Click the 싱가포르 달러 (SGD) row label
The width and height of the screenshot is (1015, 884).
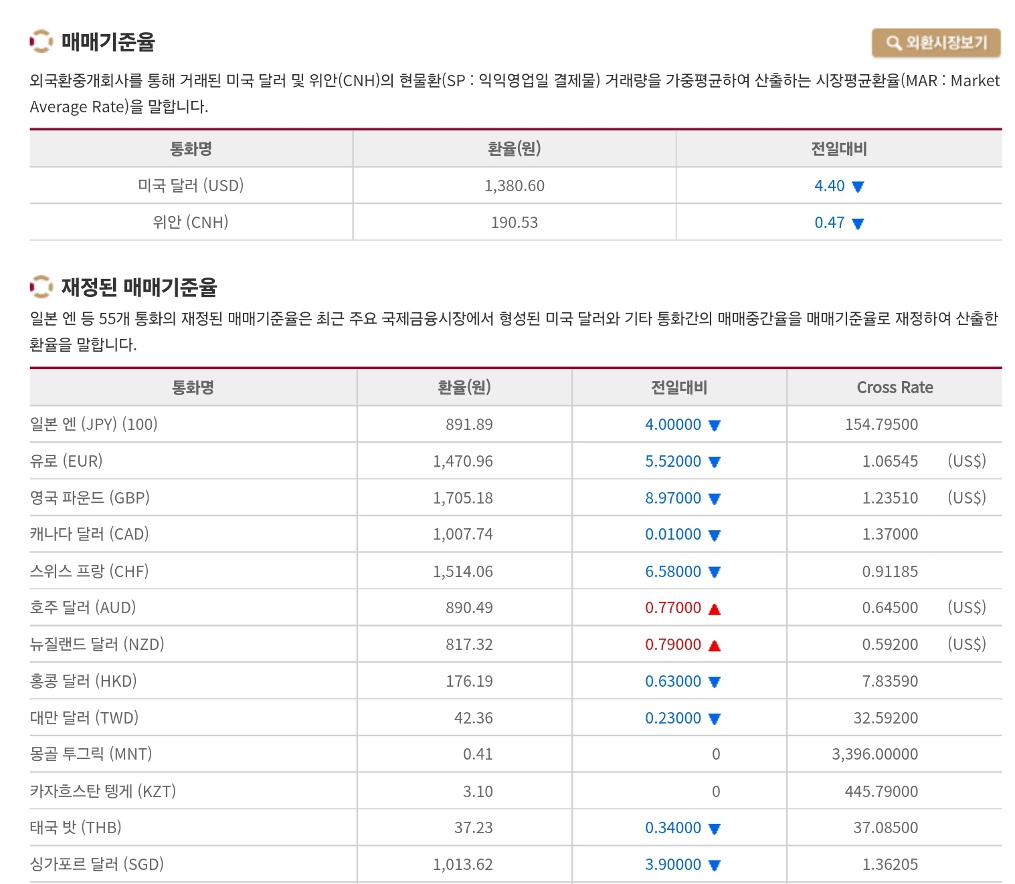tap(97, 864)
